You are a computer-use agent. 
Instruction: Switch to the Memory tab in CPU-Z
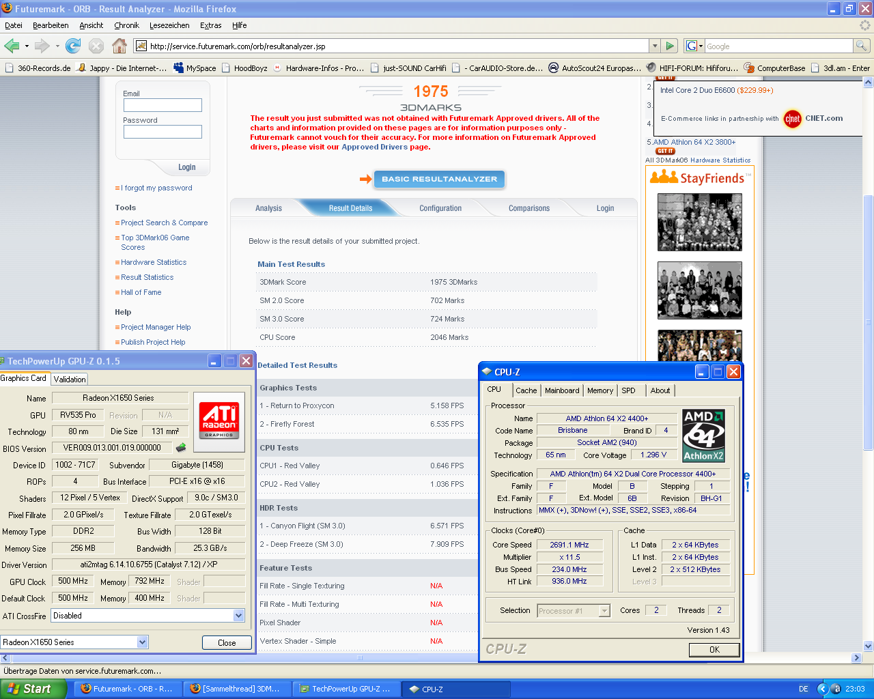pyautogui.click(x=600, y=390)
